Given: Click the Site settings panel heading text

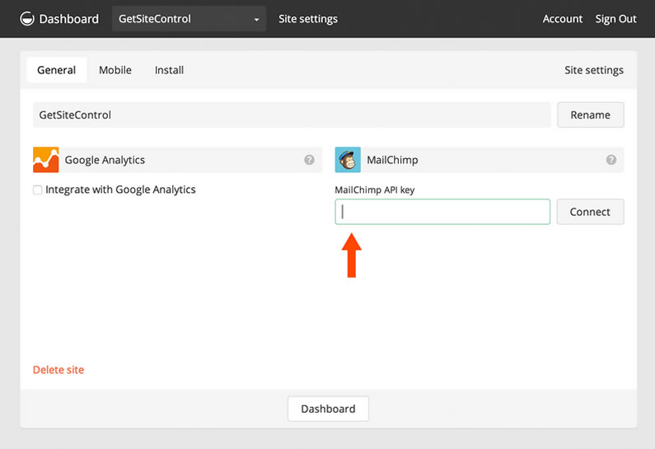Looking at the screenshot, I should [x=594, y=70].
